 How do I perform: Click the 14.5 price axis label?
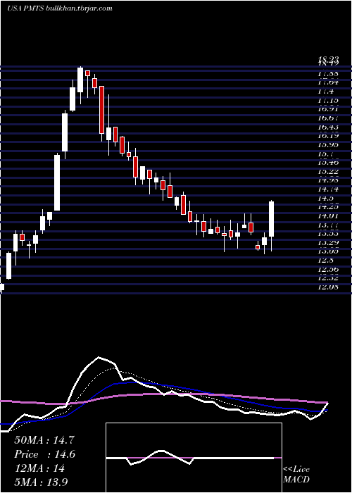(325, 198)
